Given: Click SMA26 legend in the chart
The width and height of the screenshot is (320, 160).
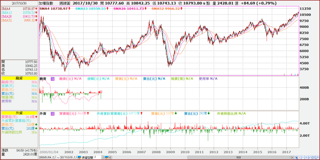Looking at the screenshot, I should click(130, 8).
